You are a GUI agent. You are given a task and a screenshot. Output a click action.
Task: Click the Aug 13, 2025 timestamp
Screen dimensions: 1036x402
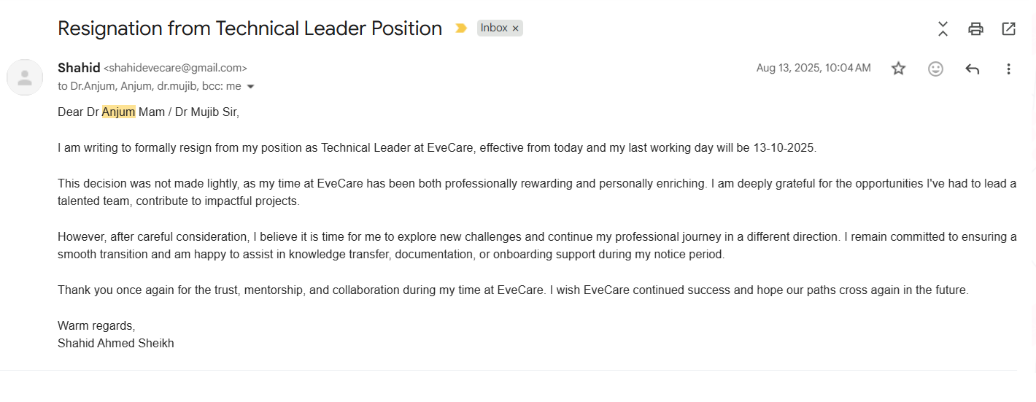813,68
